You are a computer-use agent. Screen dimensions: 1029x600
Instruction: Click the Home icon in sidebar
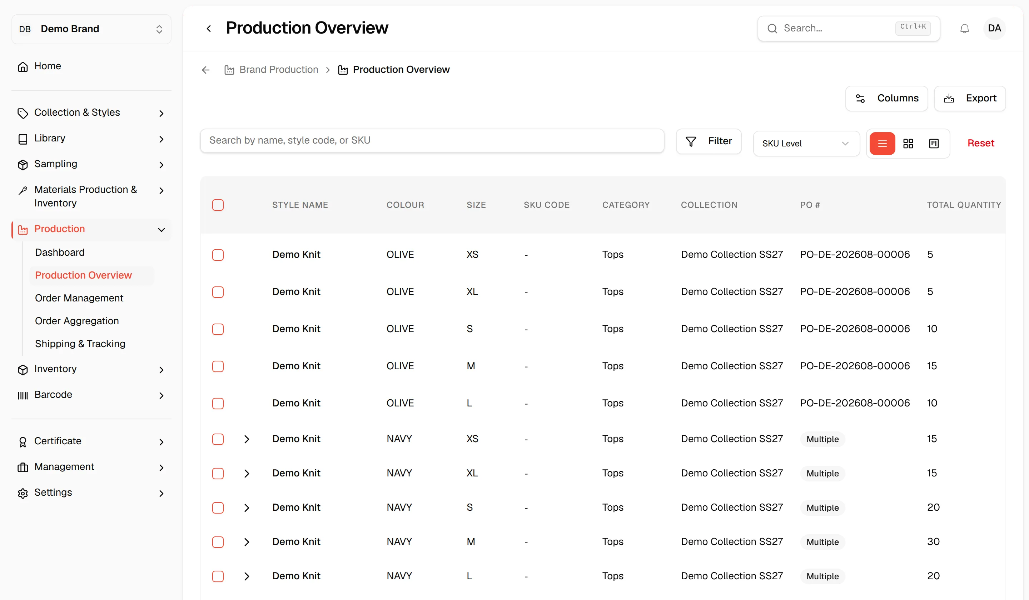23,66
